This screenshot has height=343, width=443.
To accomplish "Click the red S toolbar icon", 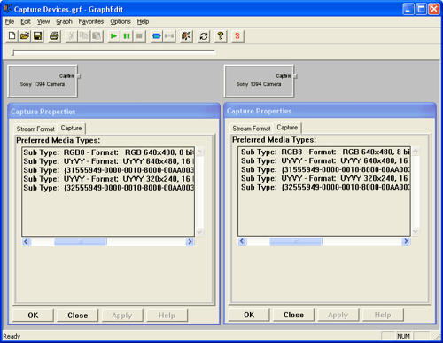I will [x=237, y=36].
